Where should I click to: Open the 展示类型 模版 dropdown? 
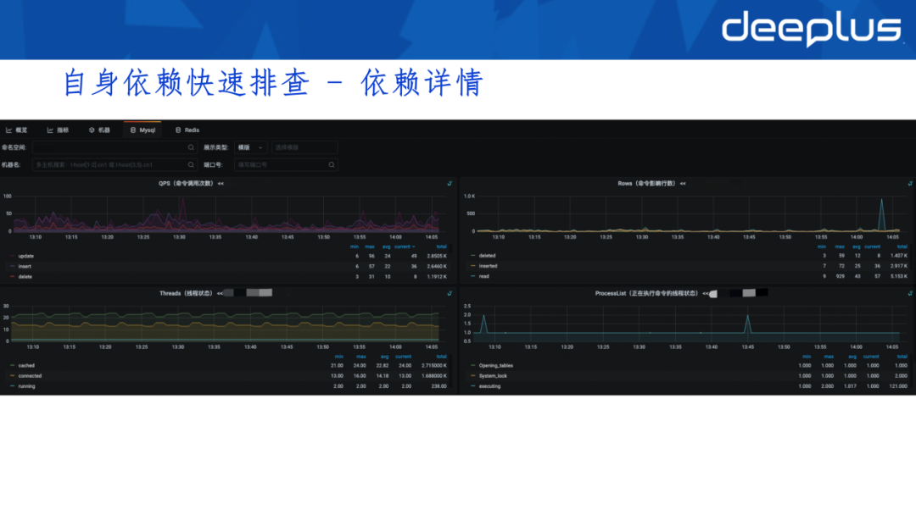(x=250, y=147)
